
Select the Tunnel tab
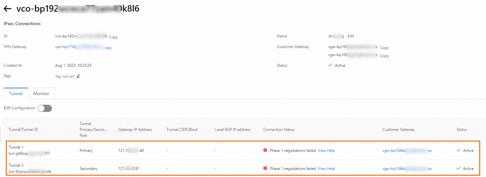[16, 93]
